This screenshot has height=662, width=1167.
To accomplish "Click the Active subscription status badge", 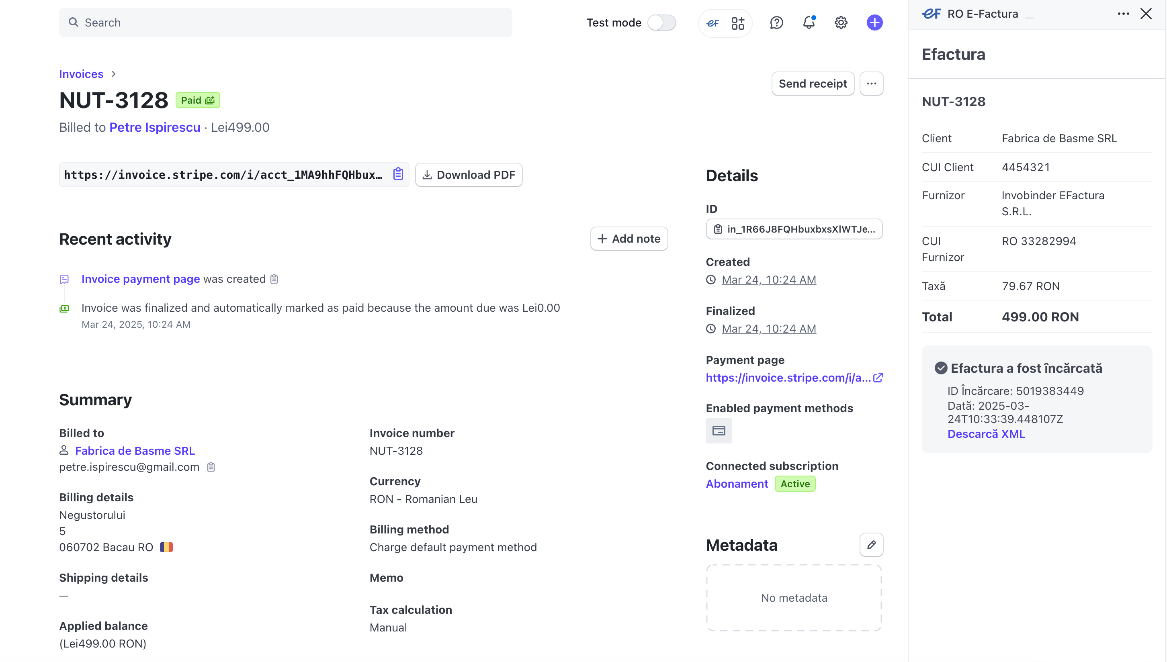I will 795,484.
